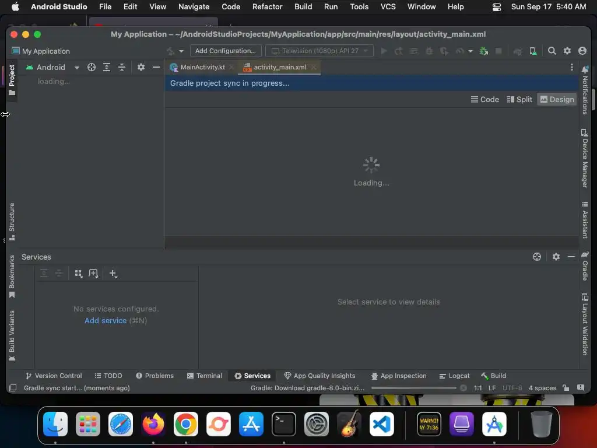Open Gradle tool window on right
597x448 pixels.
click(x=585, y=266)
